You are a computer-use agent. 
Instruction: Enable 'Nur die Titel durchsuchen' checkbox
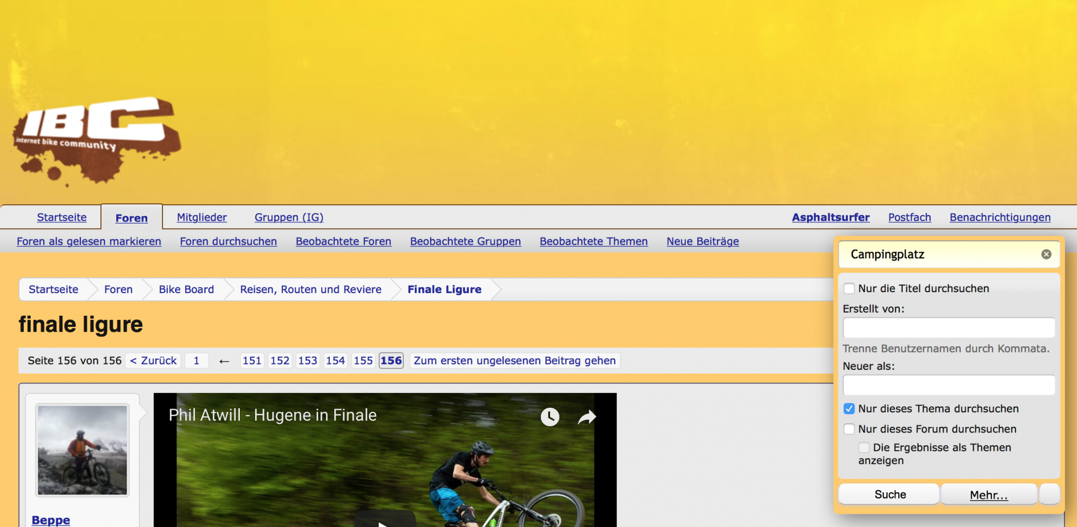click(x=849, y=288)
